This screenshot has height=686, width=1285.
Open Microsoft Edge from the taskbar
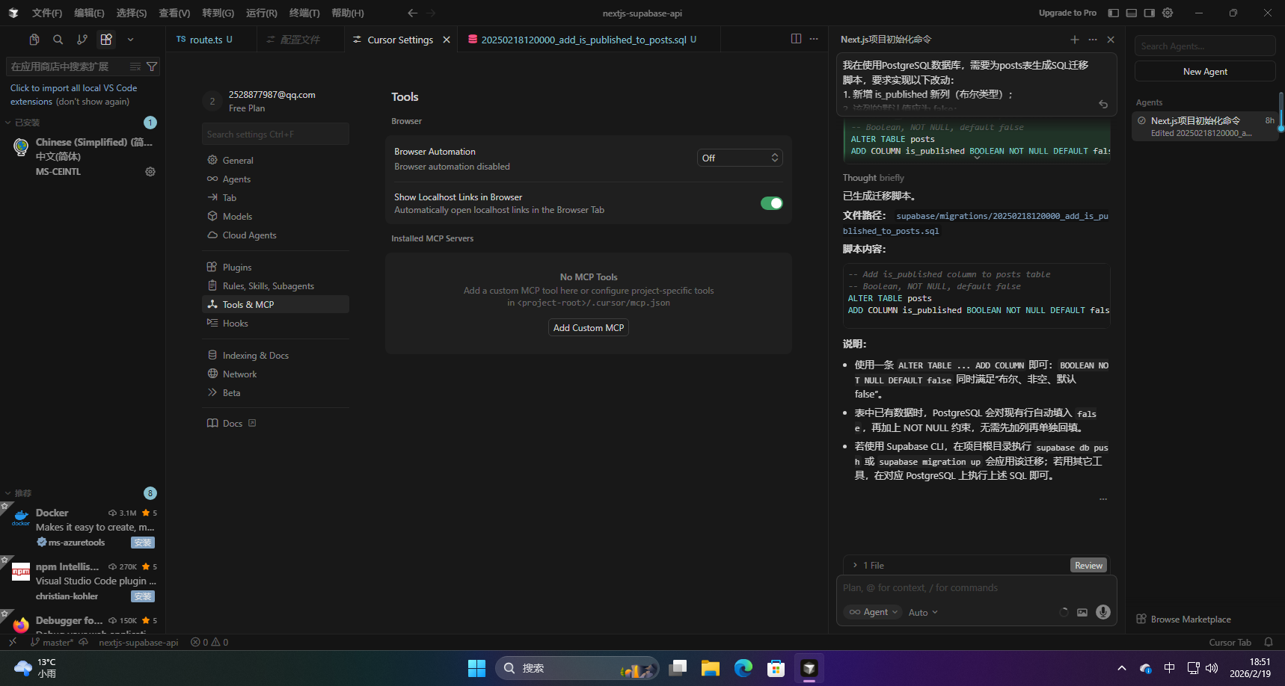[743, 668]
